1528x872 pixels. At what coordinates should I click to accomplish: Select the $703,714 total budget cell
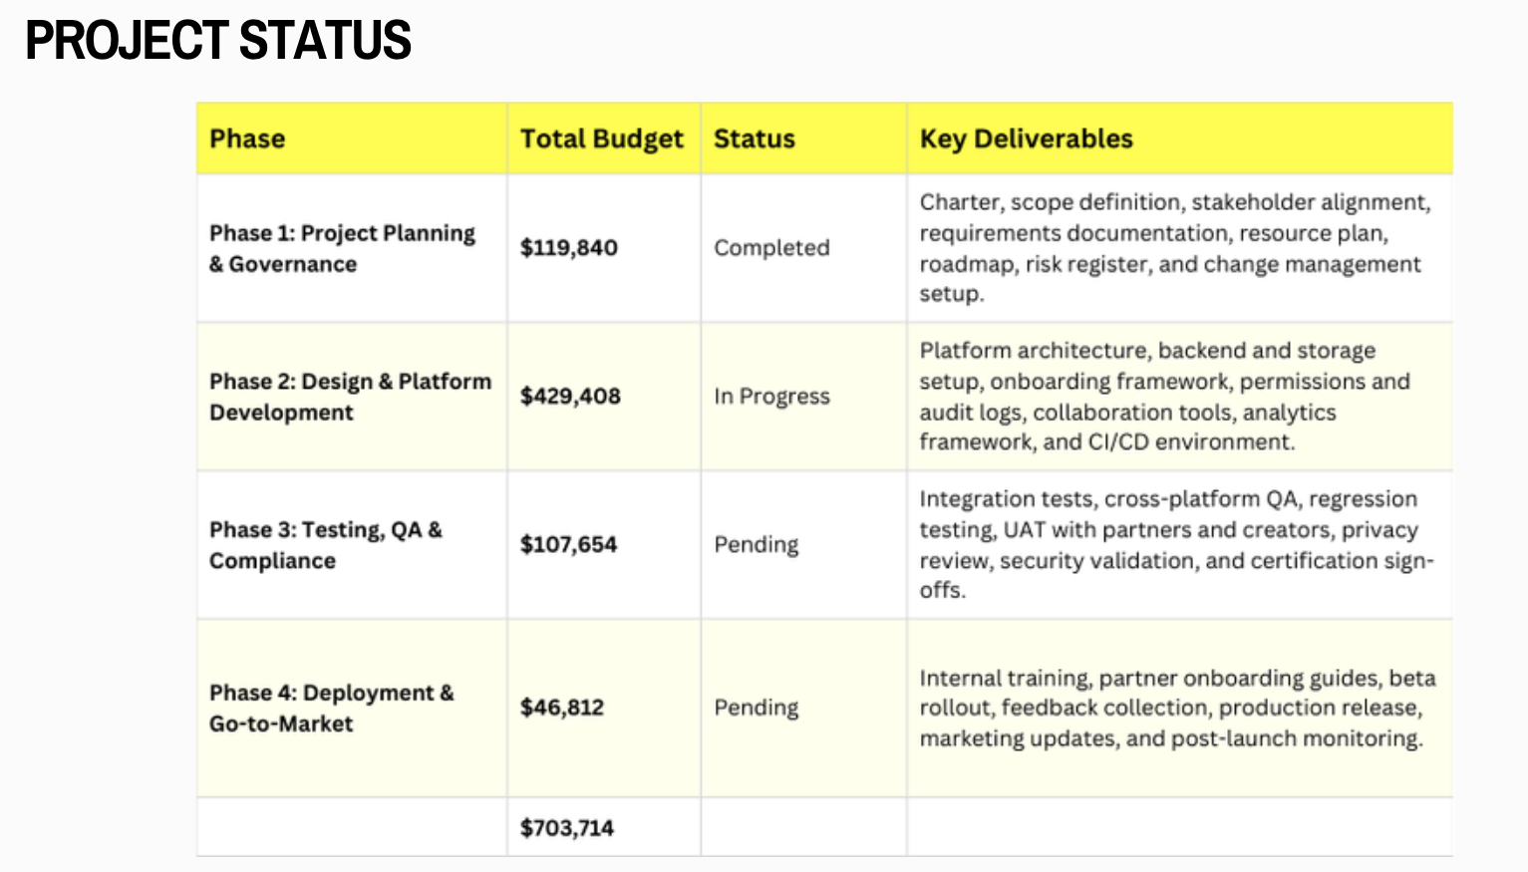(x=567, y=828)
